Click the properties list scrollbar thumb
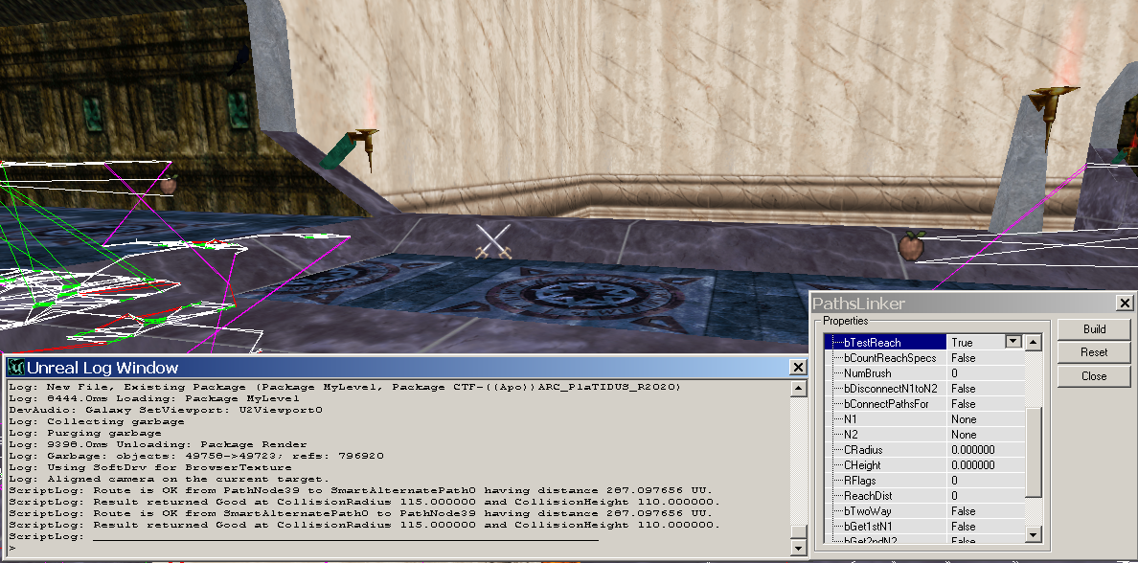The height and width of the screenshot is (563, 1138). 1034,452
